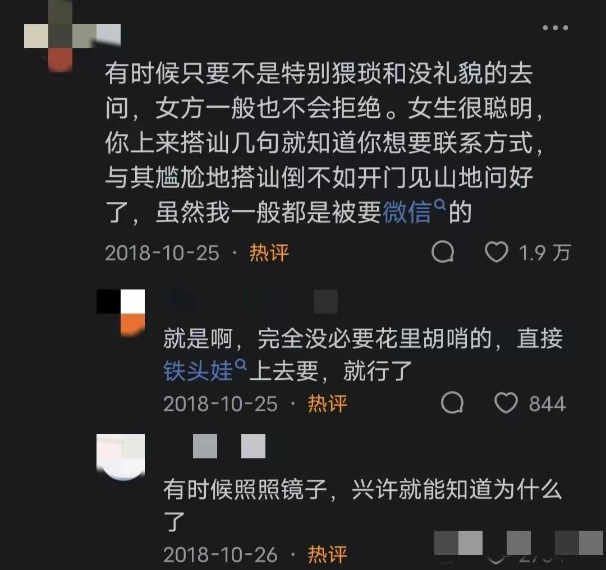Select the 2018-10-25 timestamp of top comment
This screenshot has width=606, height=570.
[162, 253]
